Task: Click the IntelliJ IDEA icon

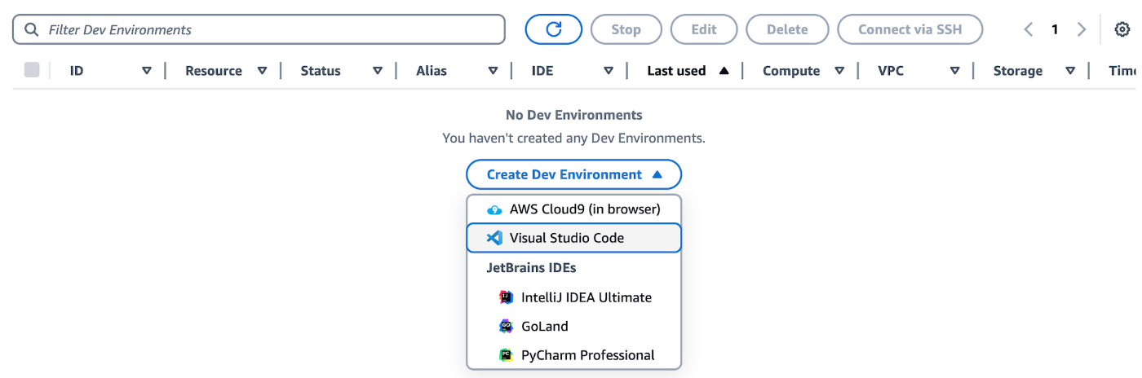Action: tap(506, 297)
